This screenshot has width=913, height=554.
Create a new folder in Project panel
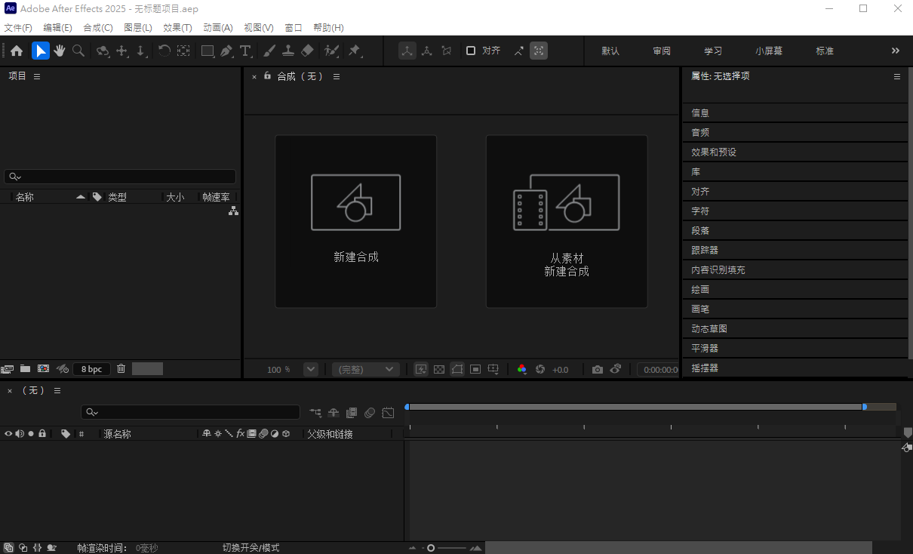[x=25, y=369]
